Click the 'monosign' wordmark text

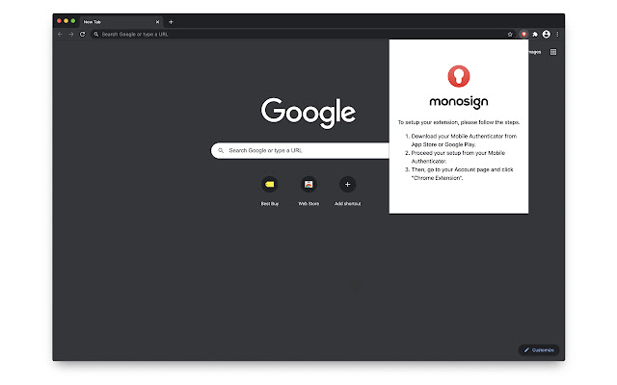459,102
